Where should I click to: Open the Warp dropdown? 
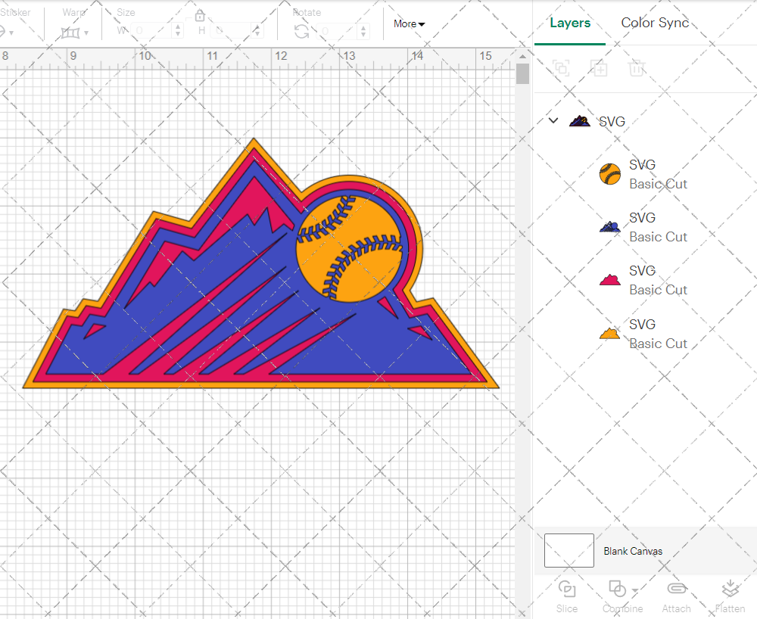pos(75,33)
